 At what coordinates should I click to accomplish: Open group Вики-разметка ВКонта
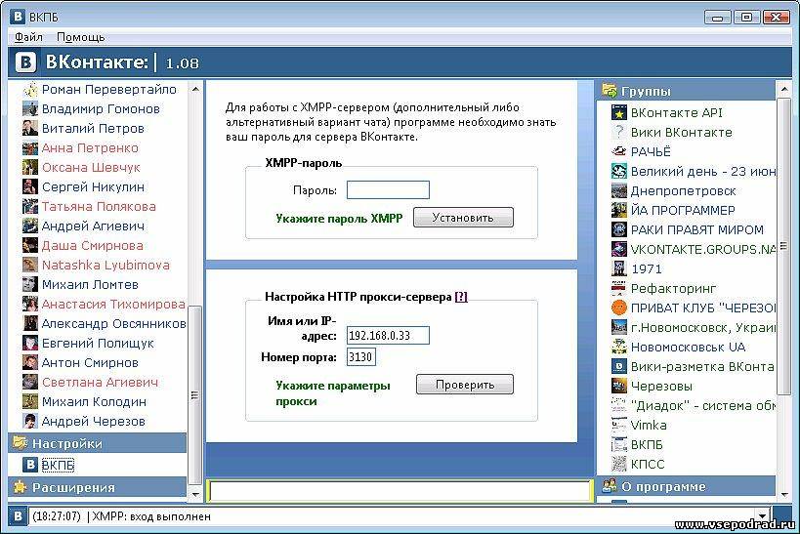pos(702,367)
